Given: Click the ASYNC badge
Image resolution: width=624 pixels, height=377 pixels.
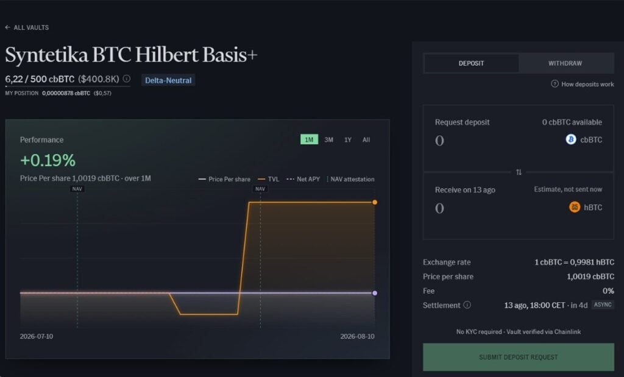Looking at the screenshot, I should point(603,305).
